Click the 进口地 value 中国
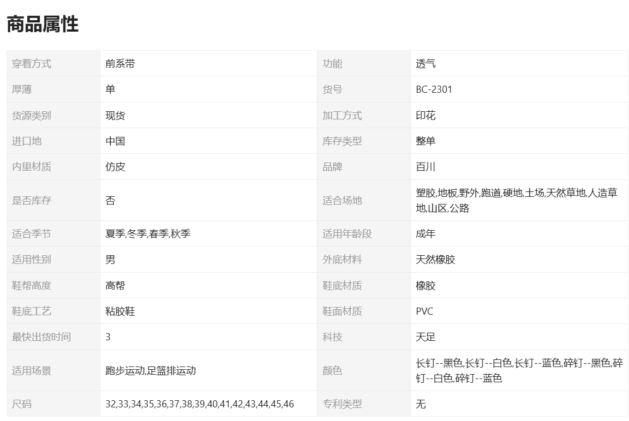Screen dimensions: 629x421 click(x=115, y=141)
